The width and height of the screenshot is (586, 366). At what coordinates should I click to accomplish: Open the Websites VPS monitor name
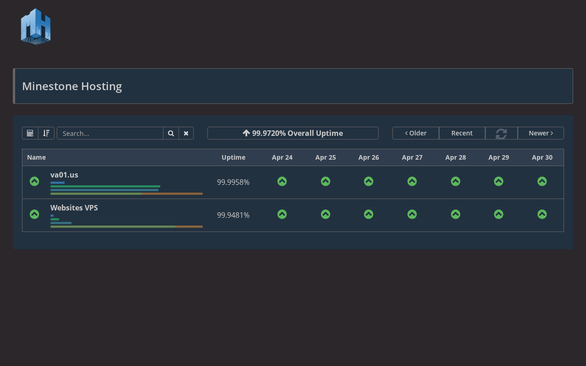click(x=74, y=208)
